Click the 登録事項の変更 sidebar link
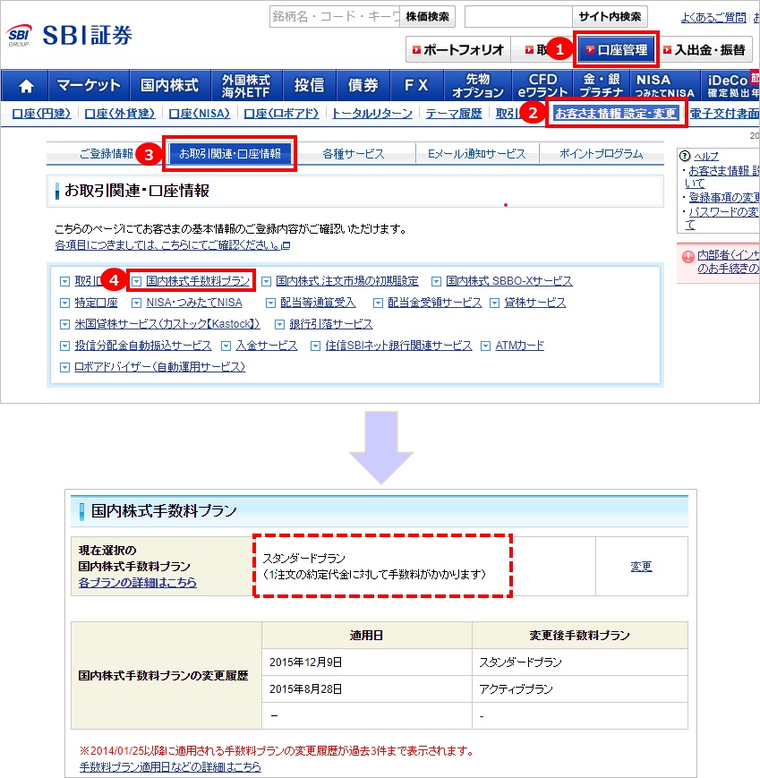Viewport: 760px width, 778px height. [724, 198]
